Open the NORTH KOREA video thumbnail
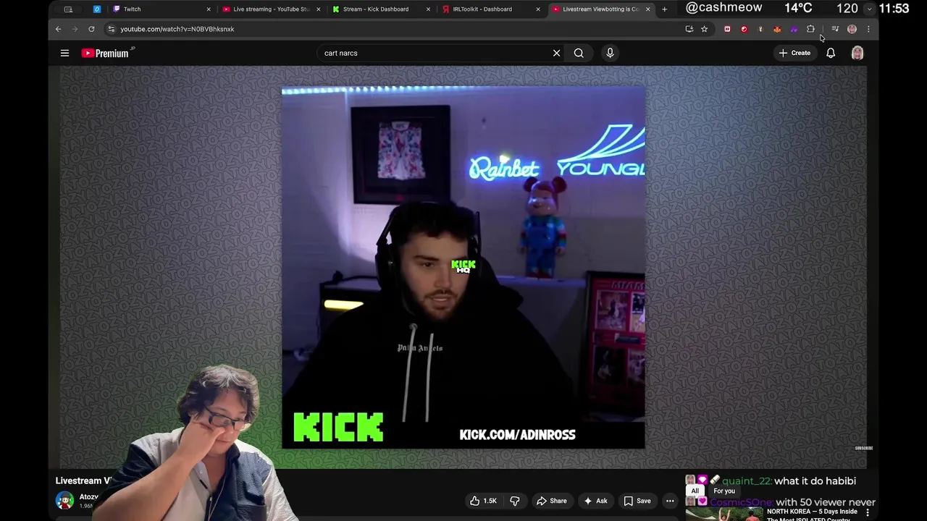The height and width of the screenshot is (521, 927). pos(724,514)
